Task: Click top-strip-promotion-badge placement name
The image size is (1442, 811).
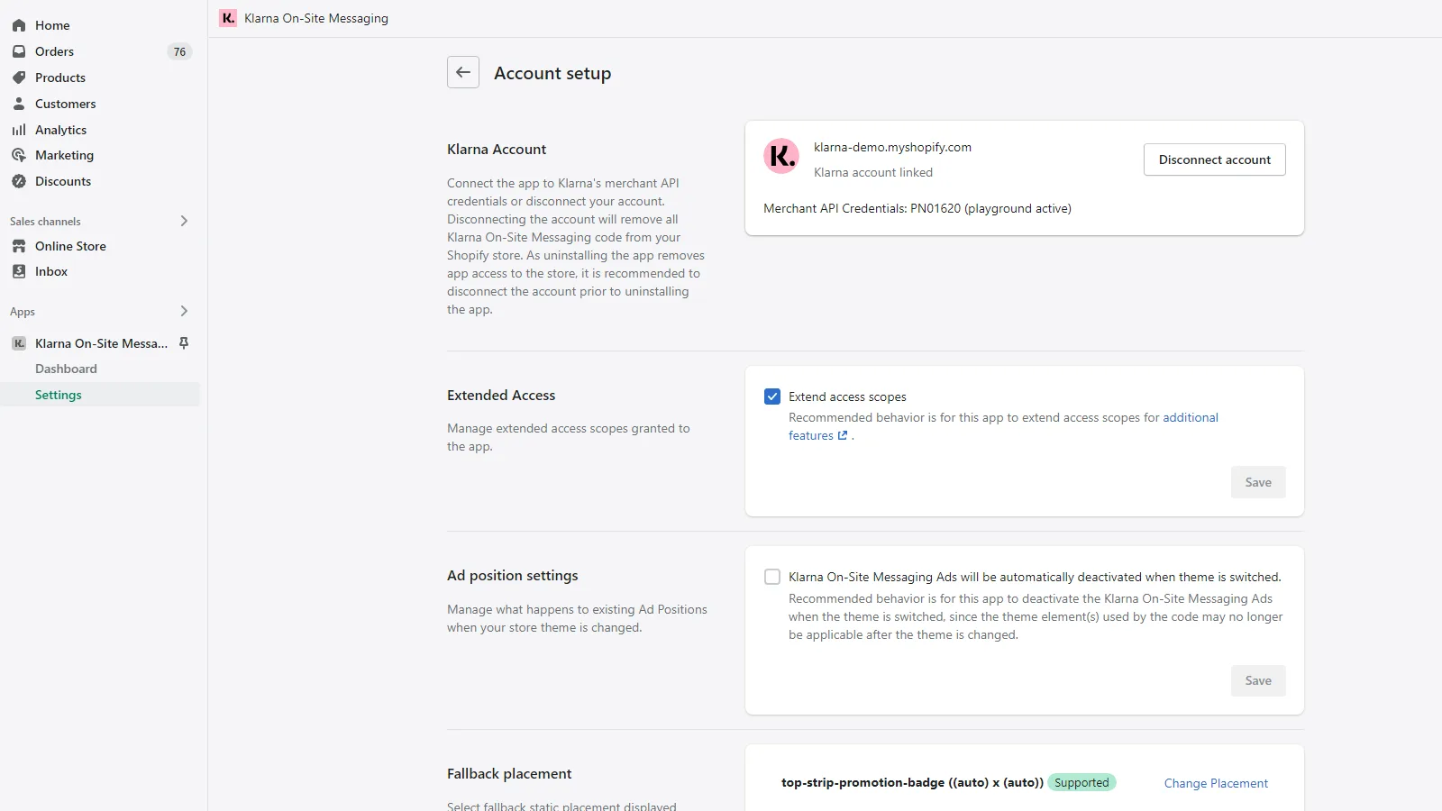Action: coord(912,782)
